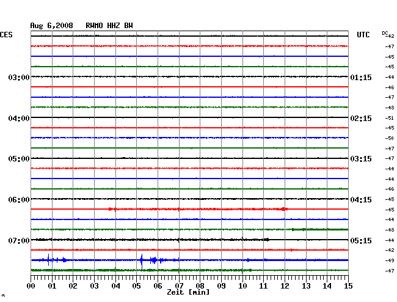Screen dimensions: 397x302
Task: Click the tallest blue spike after minute 05
Action: (142, 261)
